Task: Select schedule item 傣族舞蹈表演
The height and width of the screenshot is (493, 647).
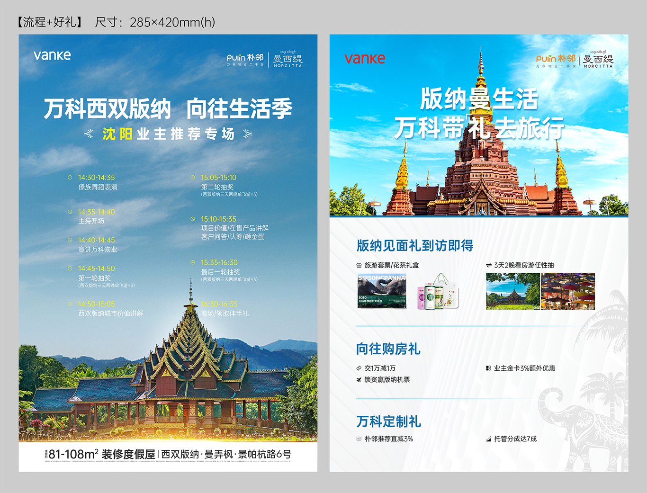Action: point(98,187)
